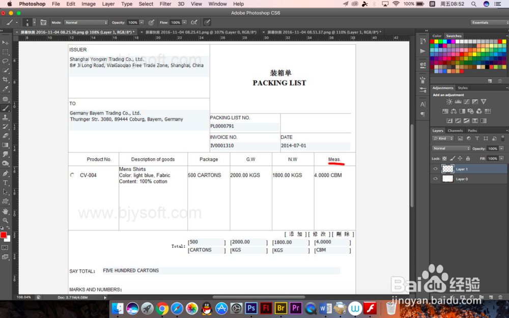Open the Paragraph panel icon
The width and height of the screenshot is (509, 318).
[422, 114]
